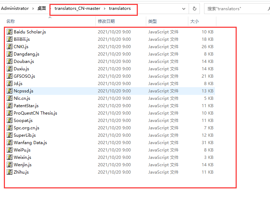270x213 pixels.
Task: Click the 7 KB size of Spc.org.cn.js
Action: point(209,128)
